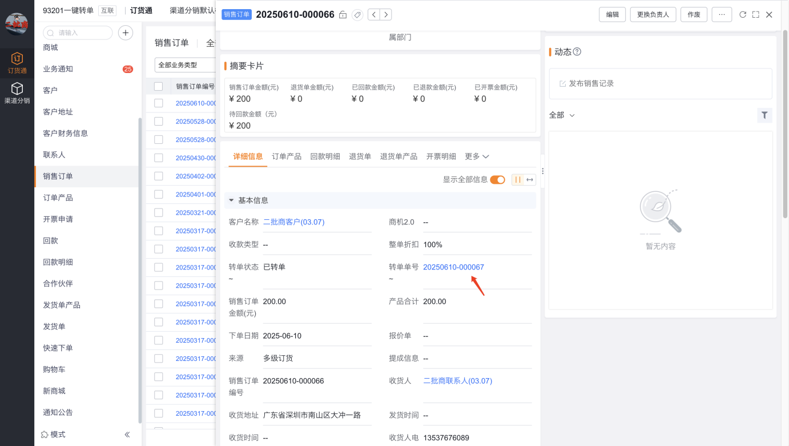
Task: Go to previous order with left arrow
Action: (x=374, y=15)
